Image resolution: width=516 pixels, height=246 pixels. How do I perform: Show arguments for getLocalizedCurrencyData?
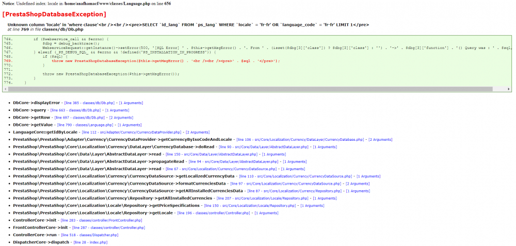point(368,176)
